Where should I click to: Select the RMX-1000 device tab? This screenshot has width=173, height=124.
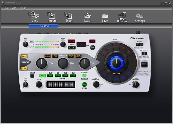44,26
